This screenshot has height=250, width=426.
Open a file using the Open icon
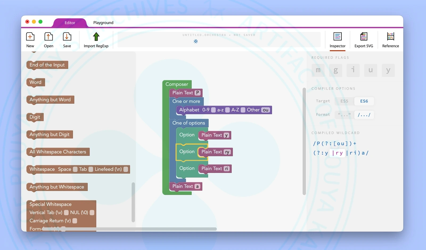coord(48,36)
